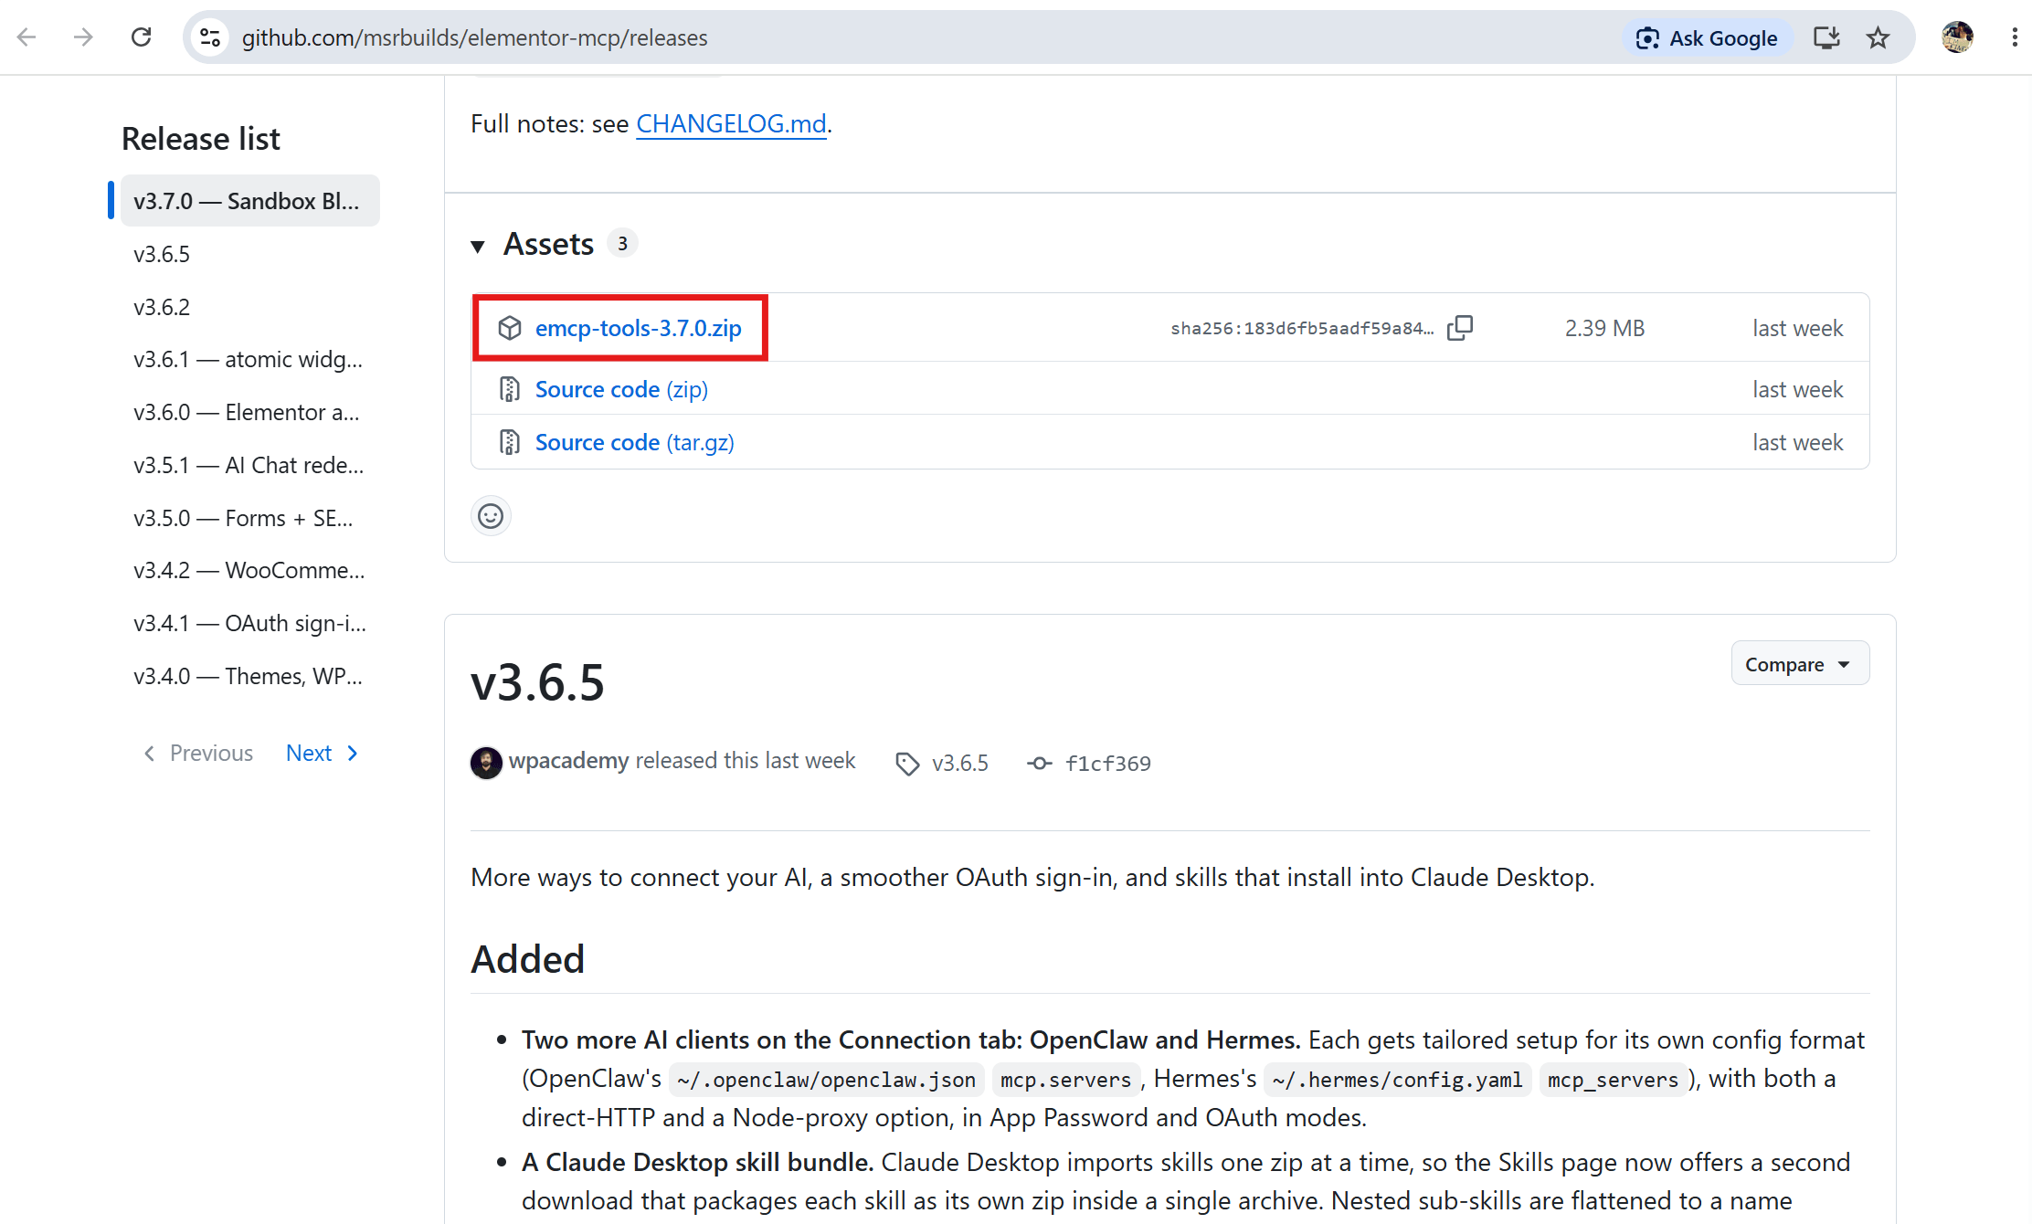Screen dimensions: 2032x1224
Task: Open the v3.6.5 release heading
Action: click(537, 682)
